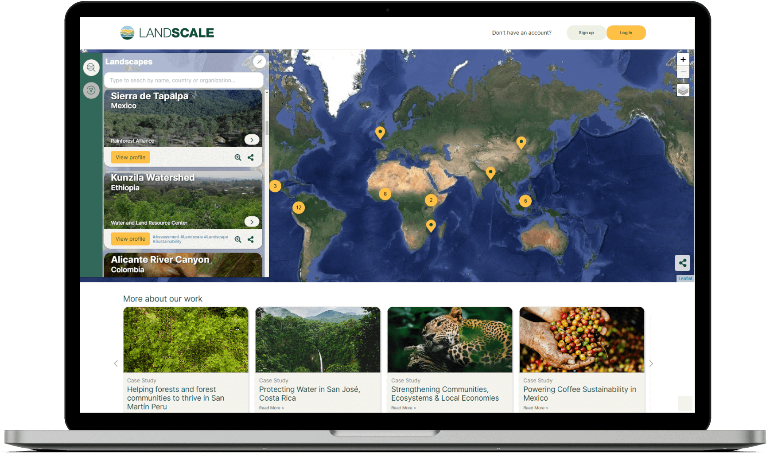Screen dimensions: 770x457
Task: Zoom to Sierra de Tapalpa on map
Action: click(238, 157)
